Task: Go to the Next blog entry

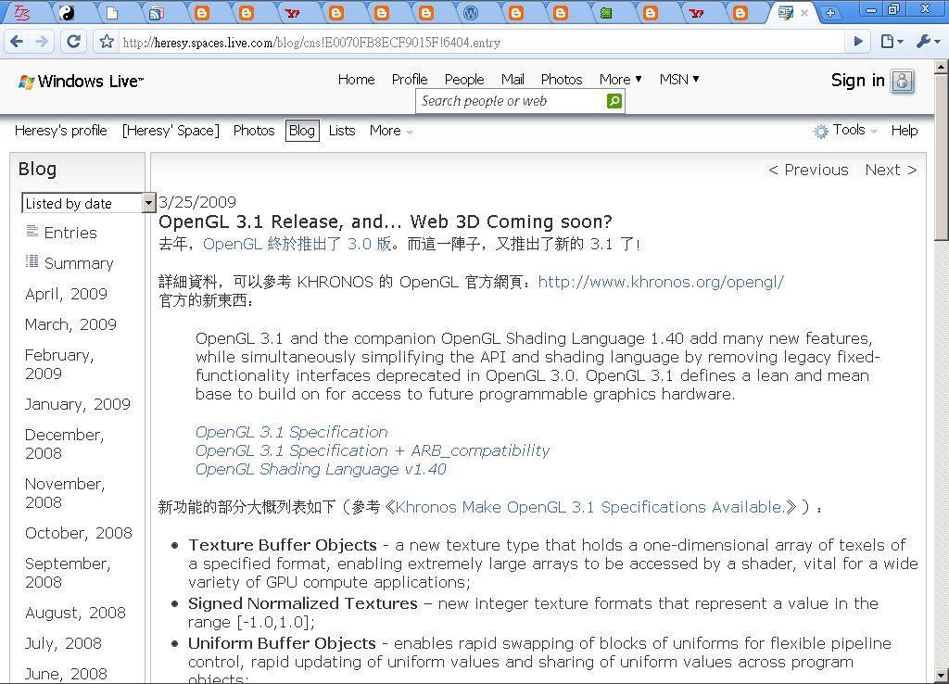Action: [891, 171]
